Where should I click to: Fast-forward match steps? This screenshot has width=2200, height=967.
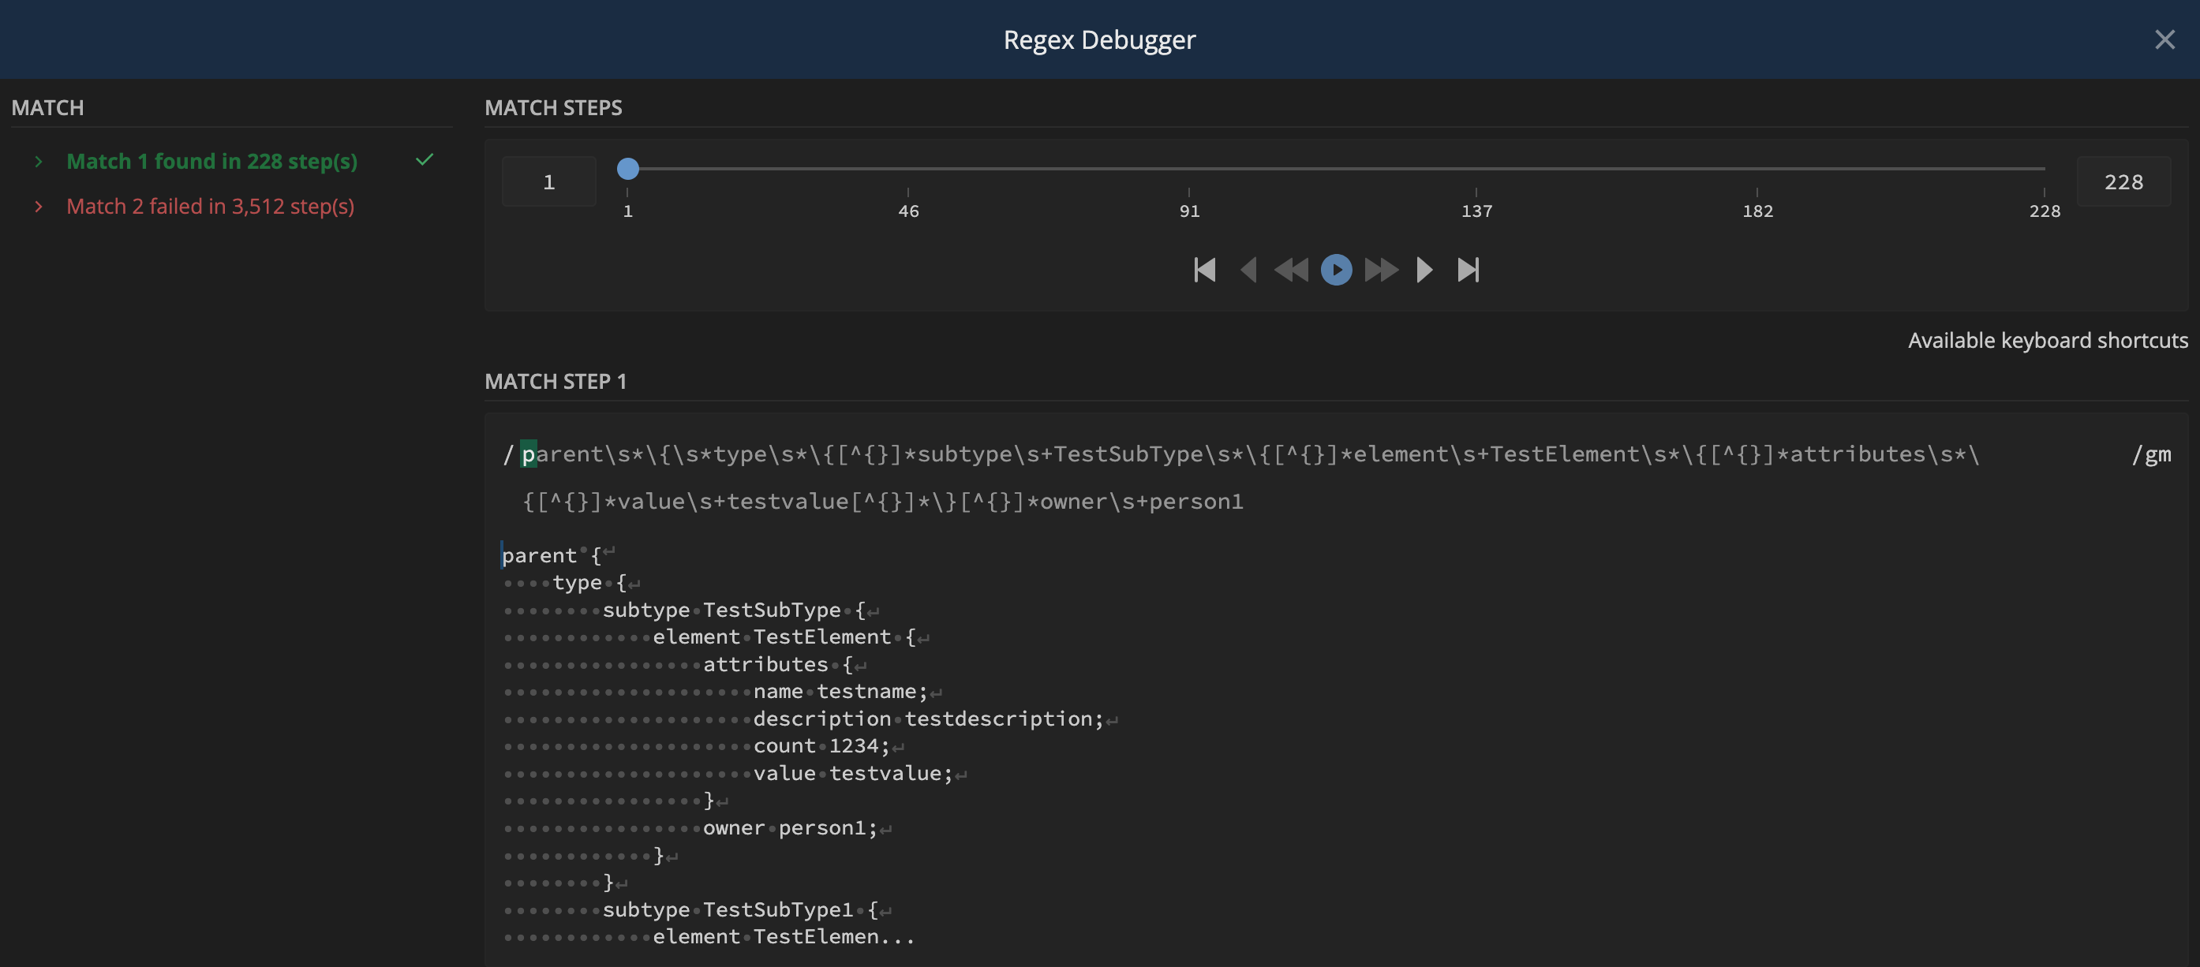(1381, 270)
